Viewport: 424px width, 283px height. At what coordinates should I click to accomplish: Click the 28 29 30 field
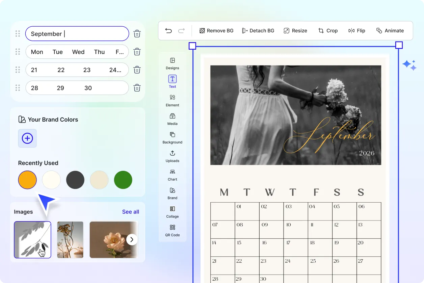[77, 88]
